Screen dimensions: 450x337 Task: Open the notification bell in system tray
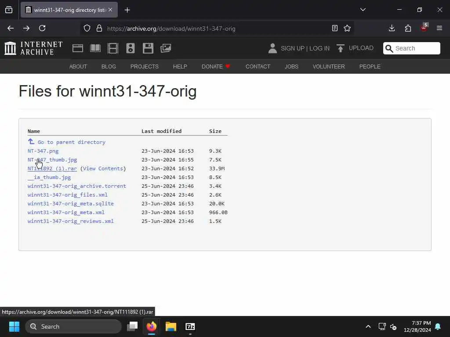pos(438,326)
